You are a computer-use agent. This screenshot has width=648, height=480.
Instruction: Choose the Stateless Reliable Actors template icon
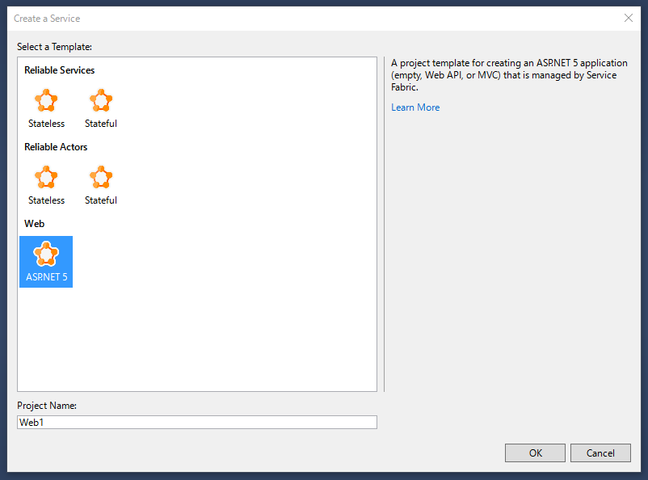[x=46, y=177]
